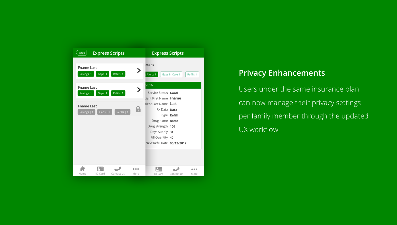The image size is (397, 225).
Task: Click grey Refills | 1 badge on locked card
Action: (x=123, y=112)
